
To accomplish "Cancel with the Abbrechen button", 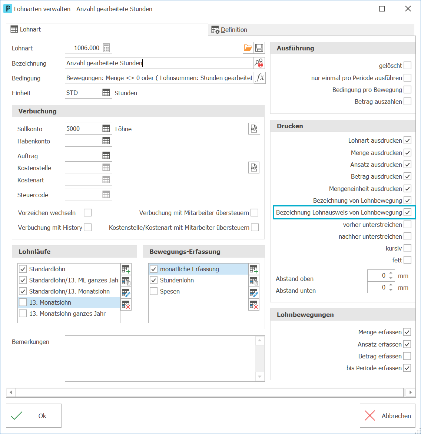I will tap(388, 416).
